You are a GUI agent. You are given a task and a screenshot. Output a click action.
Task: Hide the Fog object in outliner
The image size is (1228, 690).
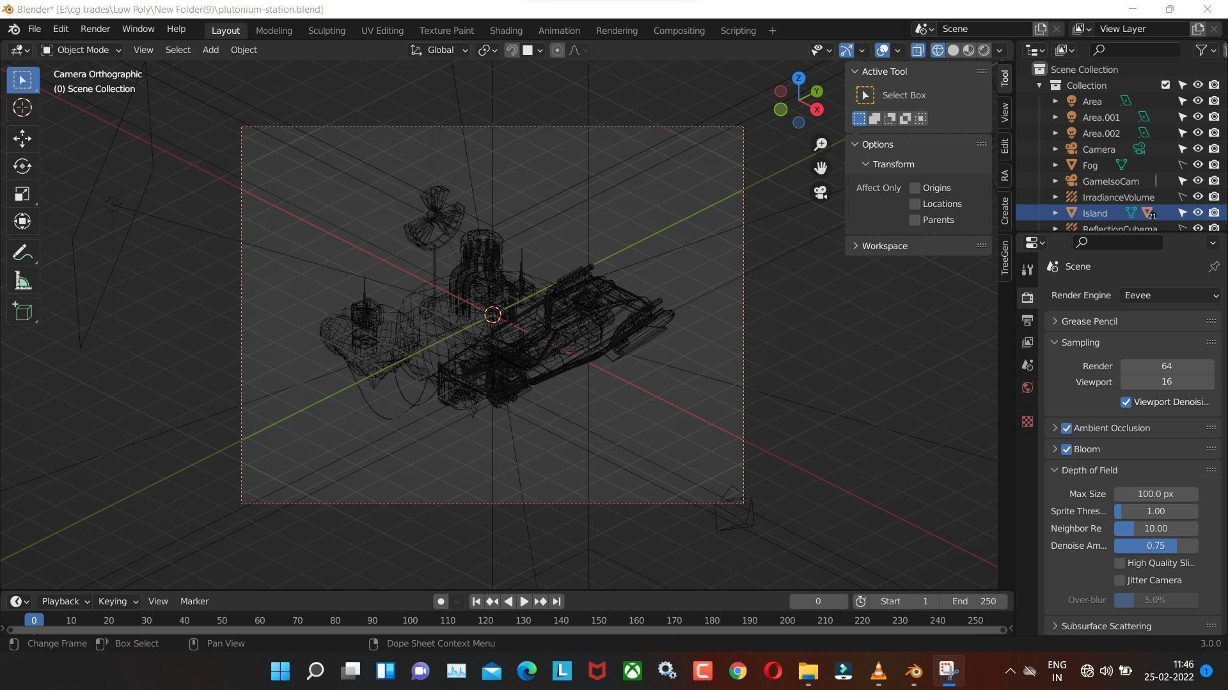1198,165
